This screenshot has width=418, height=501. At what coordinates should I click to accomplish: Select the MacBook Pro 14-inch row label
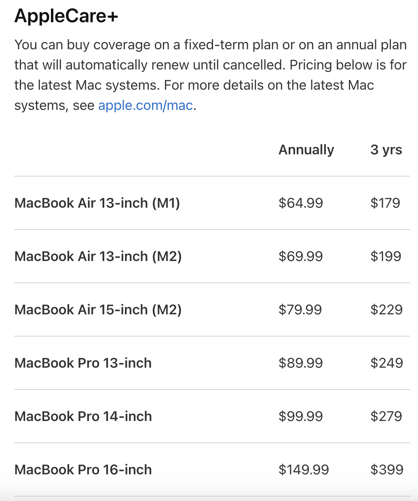tap(83, 416)
